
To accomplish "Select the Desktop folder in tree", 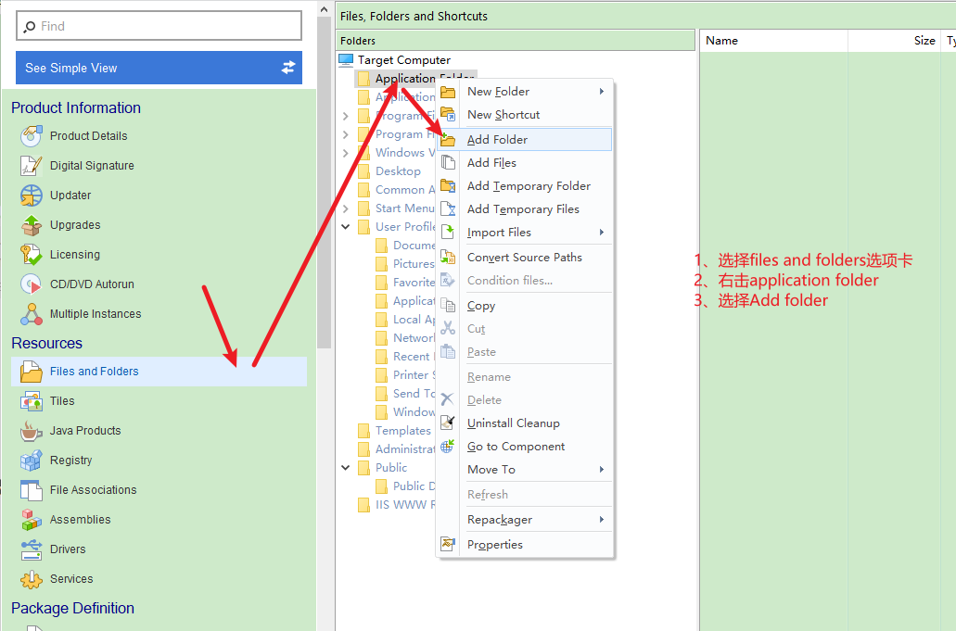I will click(x=398, y=171).
